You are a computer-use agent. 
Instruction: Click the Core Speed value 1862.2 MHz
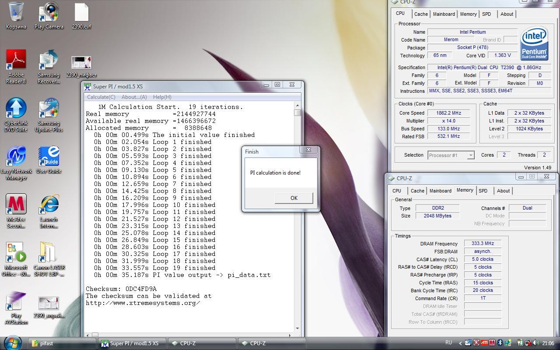[x=449, y=113]
